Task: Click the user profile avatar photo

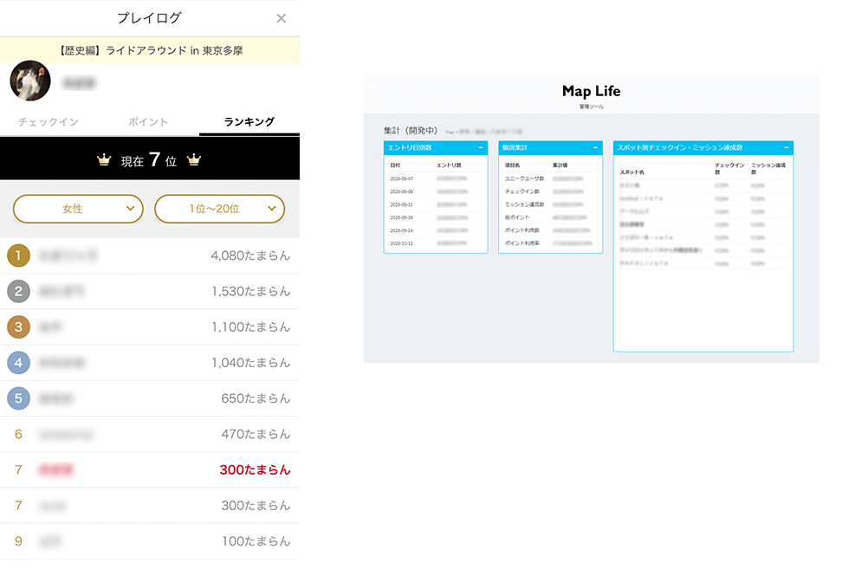Action: (30, 82)
